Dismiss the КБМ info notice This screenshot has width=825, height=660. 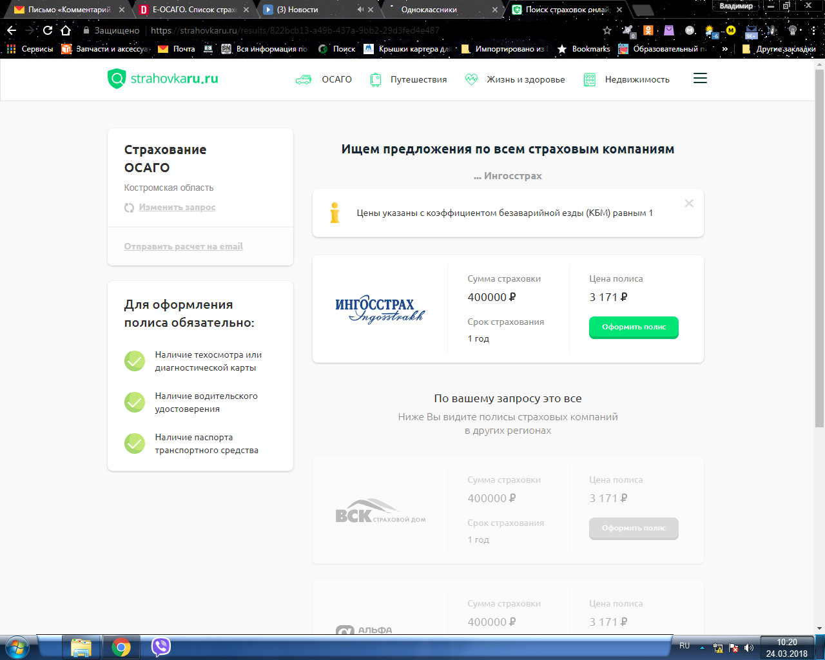coord(689,204)
